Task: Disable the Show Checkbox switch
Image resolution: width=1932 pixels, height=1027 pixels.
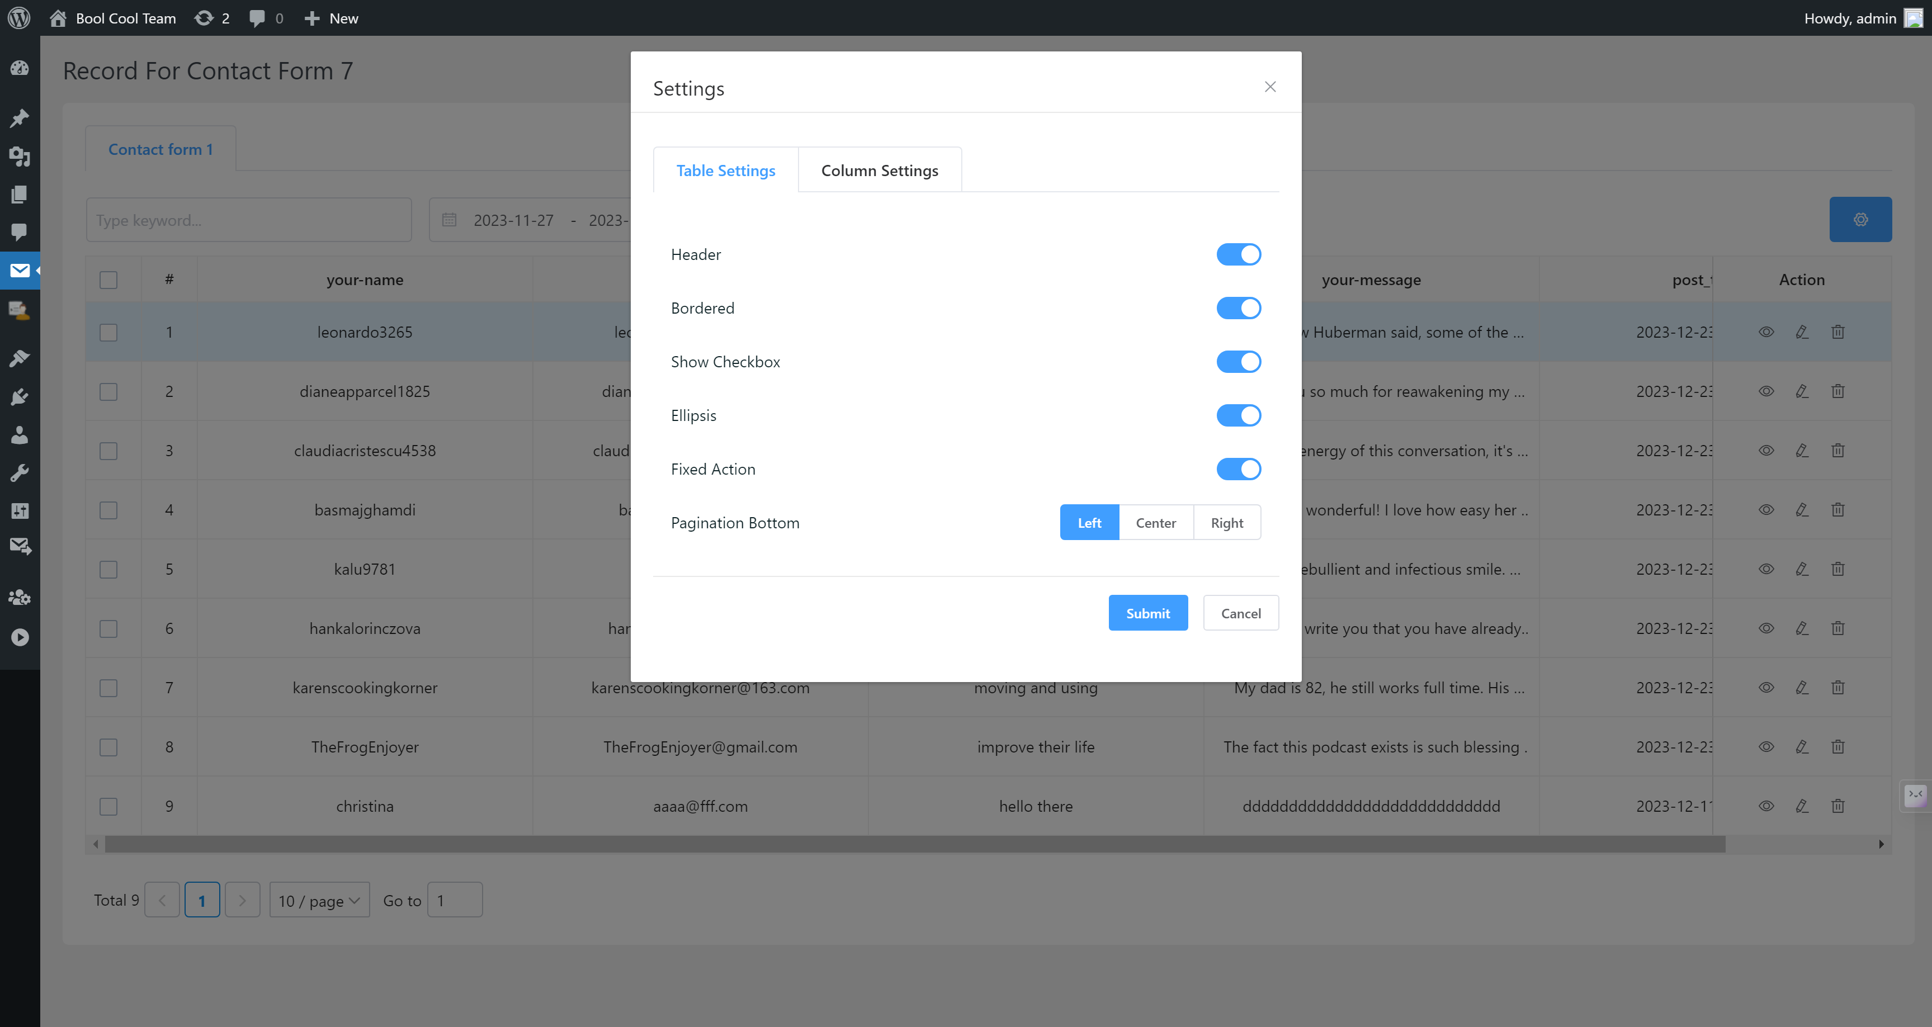Action: [x=1238, y=362]
